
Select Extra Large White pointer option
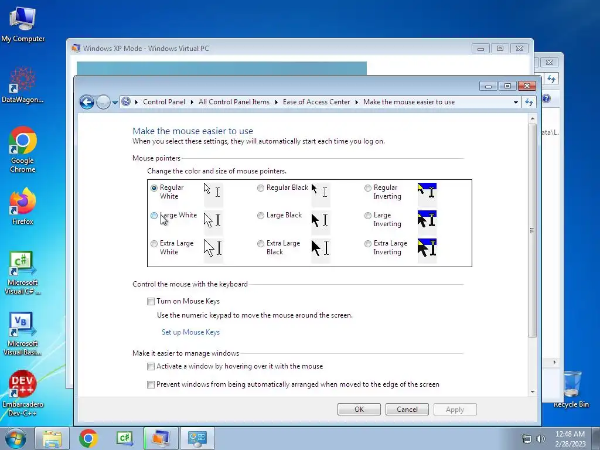pos(154,243)
